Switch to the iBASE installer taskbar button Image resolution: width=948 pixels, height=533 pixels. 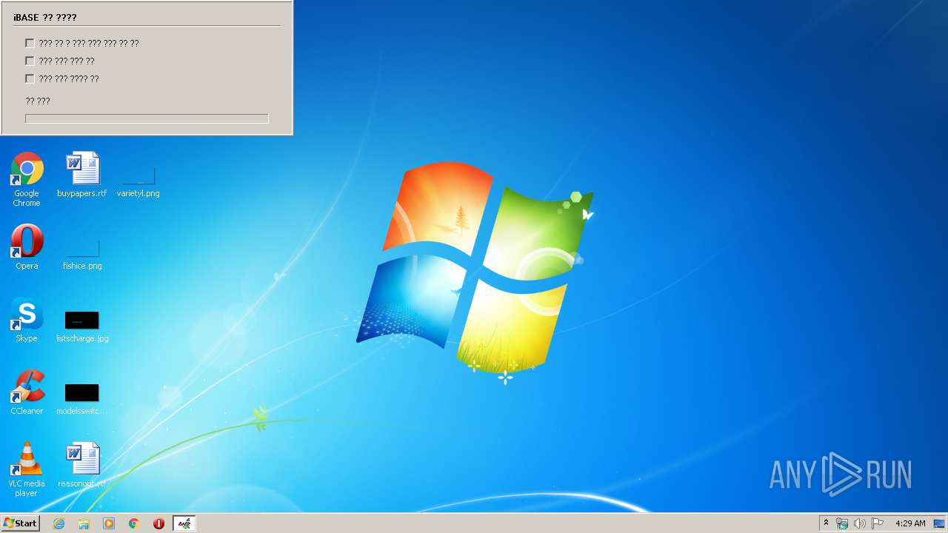(184, 523)
